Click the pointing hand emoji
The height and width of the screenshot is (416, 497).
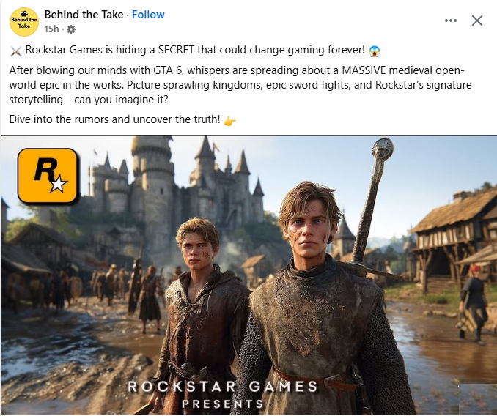coord(229,121)
